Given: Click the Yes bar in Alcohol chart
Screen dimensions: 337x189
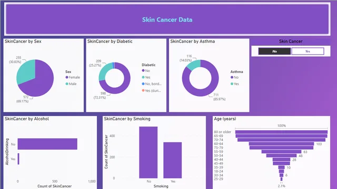Looking at the screenshot, I should click(x=18, y=159).
